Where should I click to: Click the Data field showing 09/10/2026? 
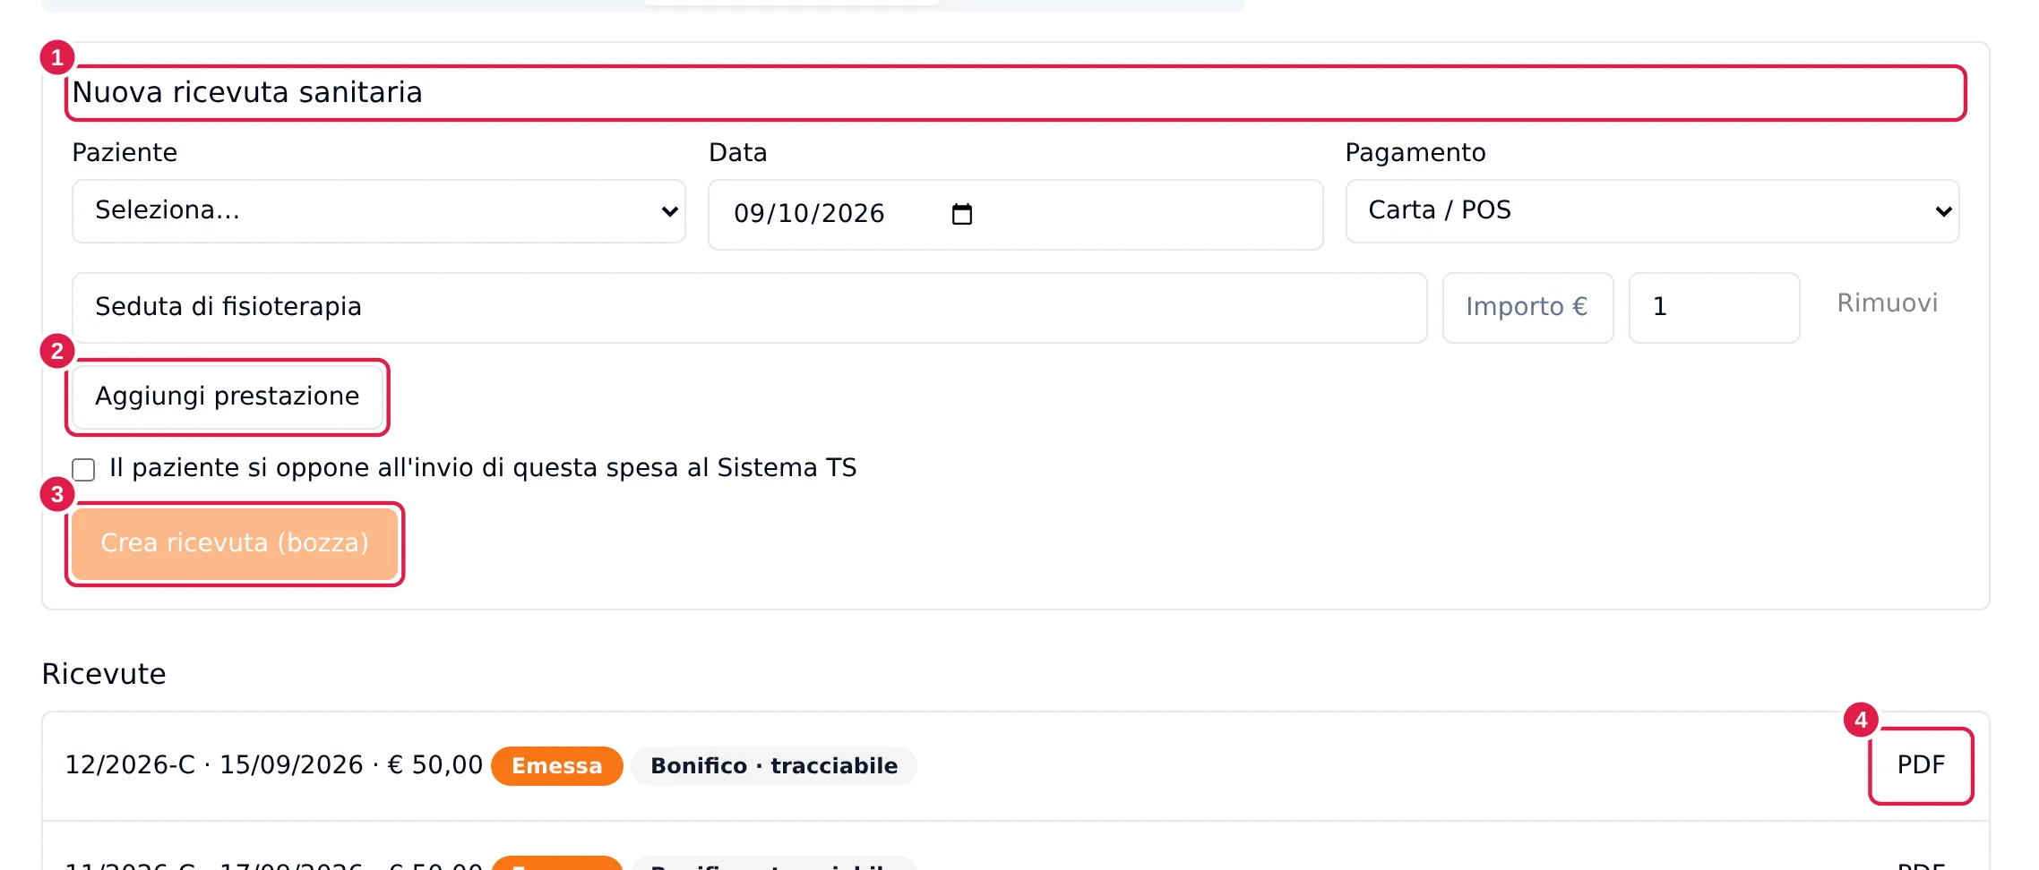point(1015,215)
